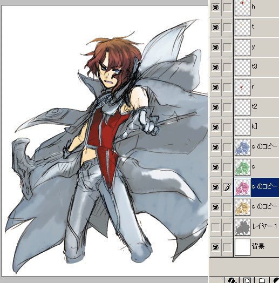Link layer h using its link box
Image resolution: width=279 pixels, height=283 pixels.
tap(227, 8)
